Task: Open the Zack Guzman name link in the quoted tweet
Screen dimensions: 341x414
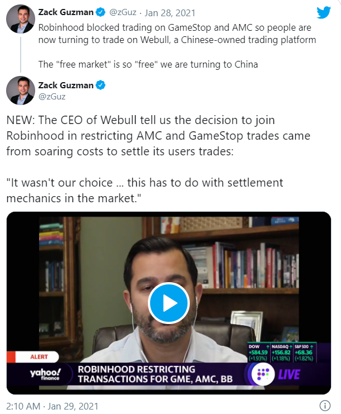Action: pos(66,12)
